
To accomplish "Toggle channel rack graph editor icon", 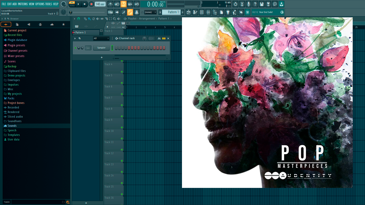I will (159, 38).
